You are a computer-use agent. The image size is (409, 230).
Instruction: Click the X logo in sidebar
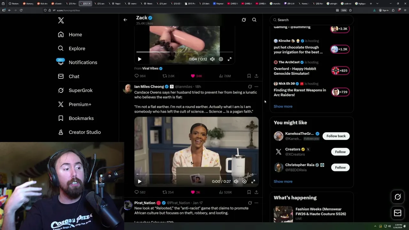click(x=61, y=20)
